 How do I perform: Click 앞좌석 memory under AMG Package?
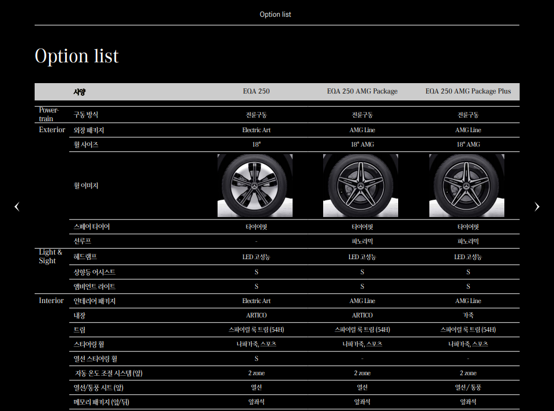point(362,402)
